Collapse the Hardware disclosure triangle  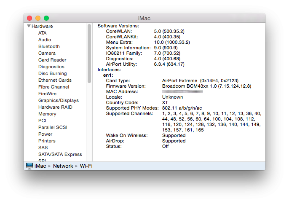29,26
